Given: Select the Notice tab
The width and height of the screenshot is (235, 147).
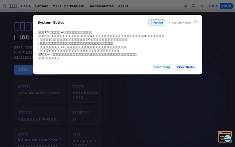Looking at the screenshot, I should pyautogui.click(x=157, y=23).
